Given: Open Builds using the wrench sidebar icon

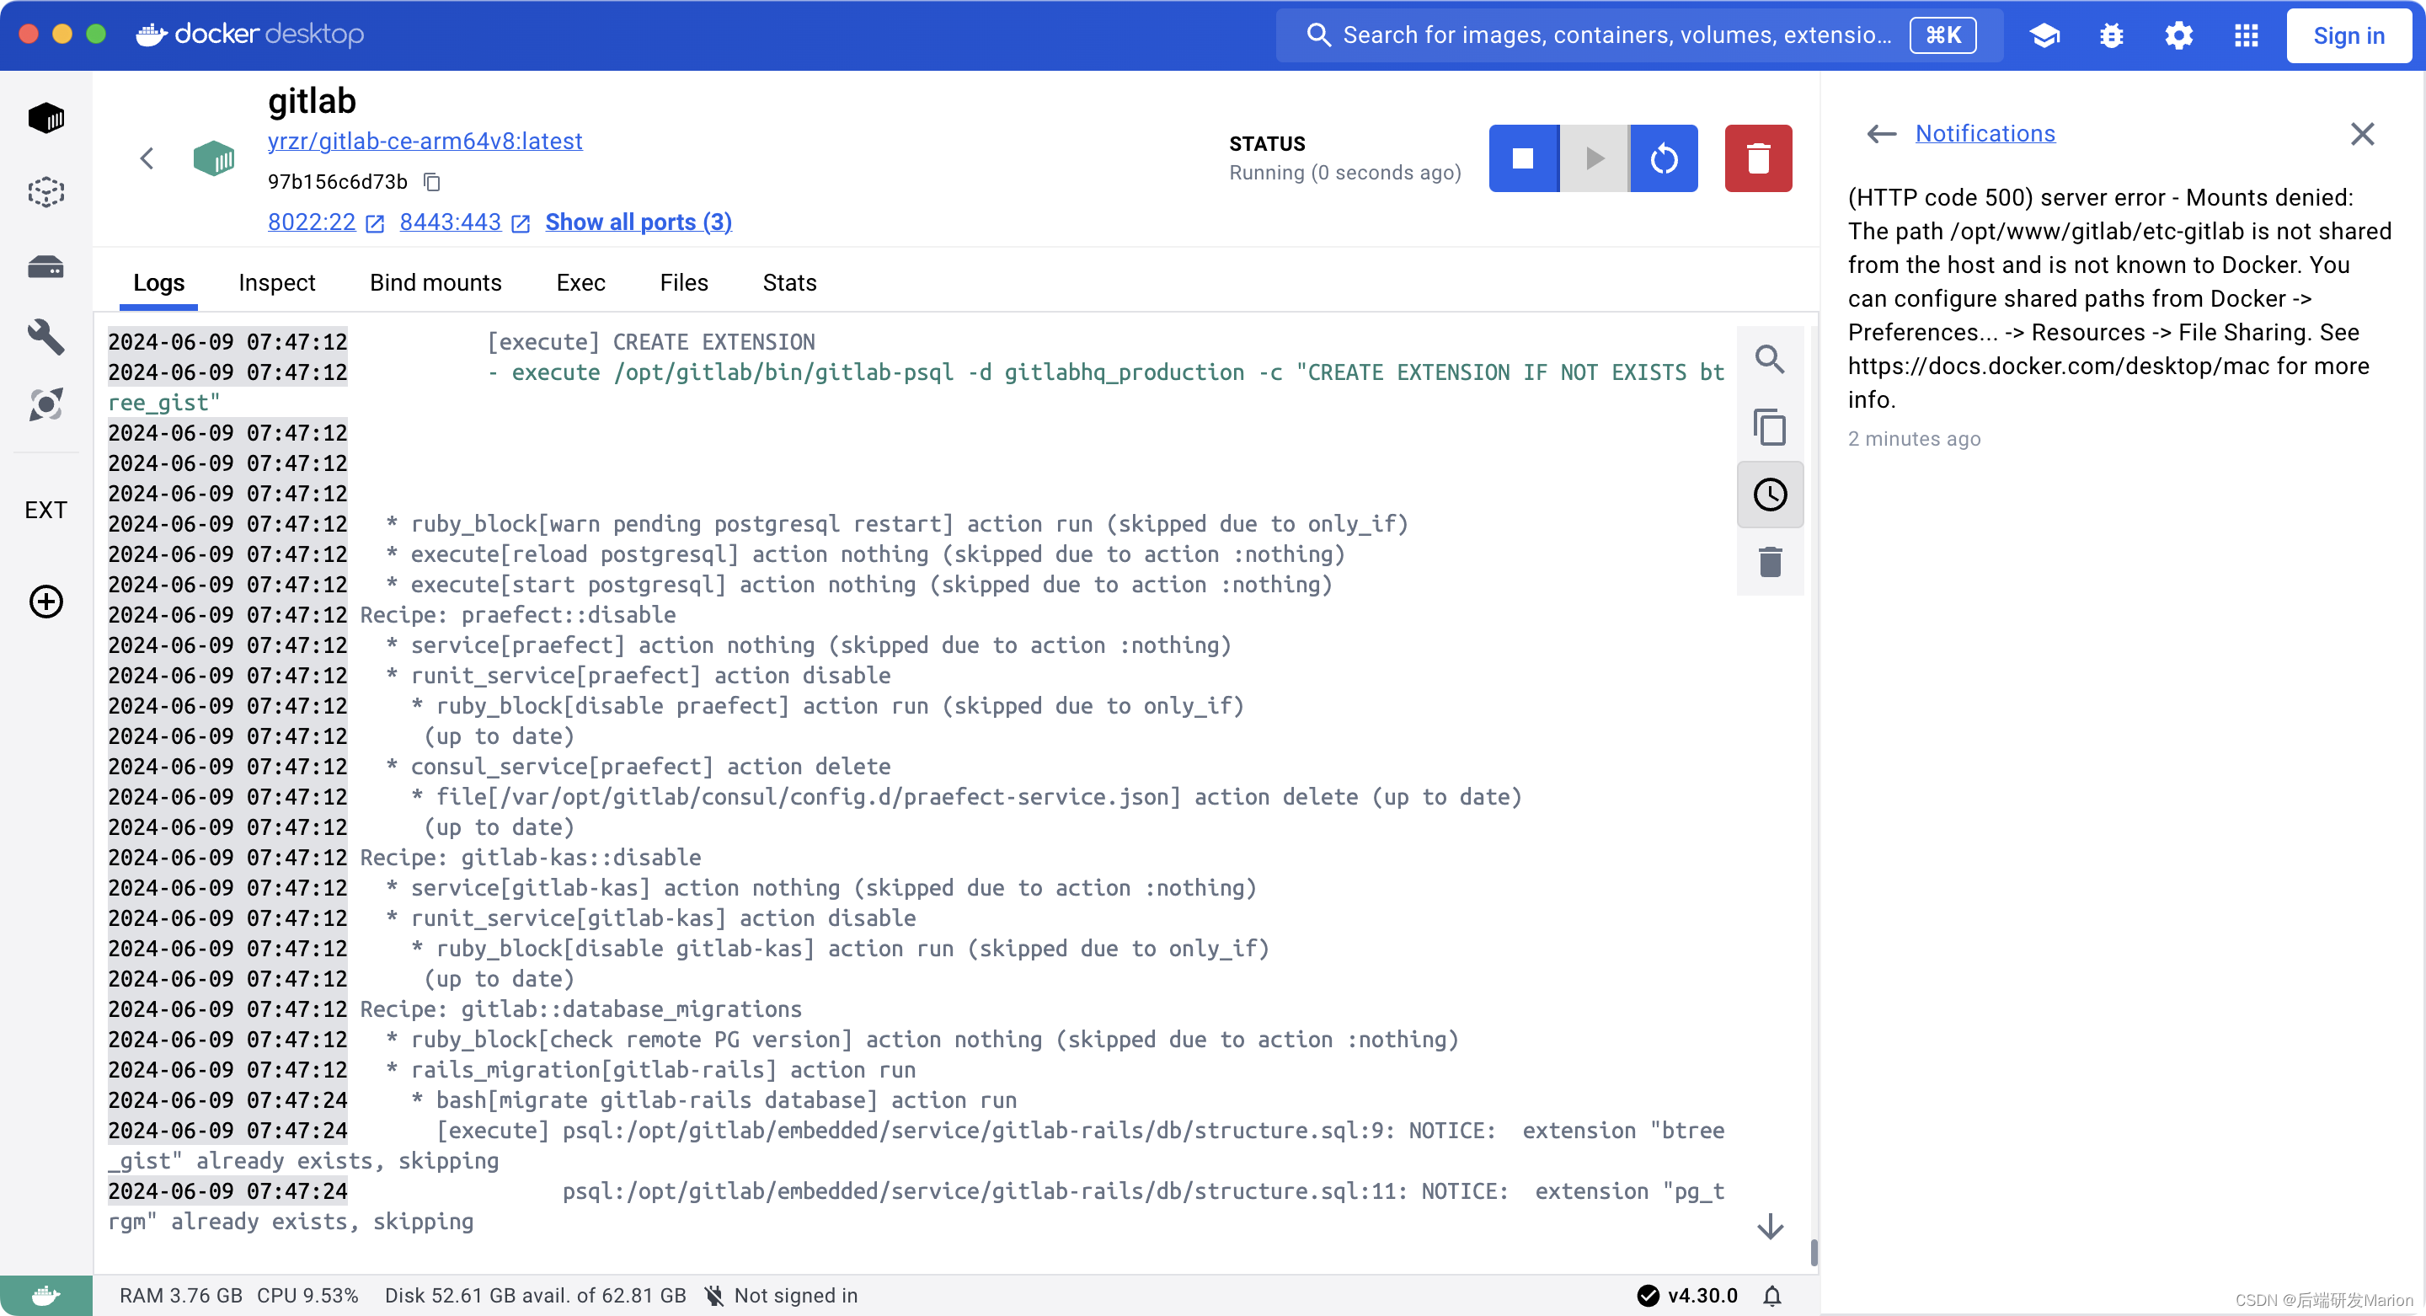Looking at the screenshot, I should (45, 337).
